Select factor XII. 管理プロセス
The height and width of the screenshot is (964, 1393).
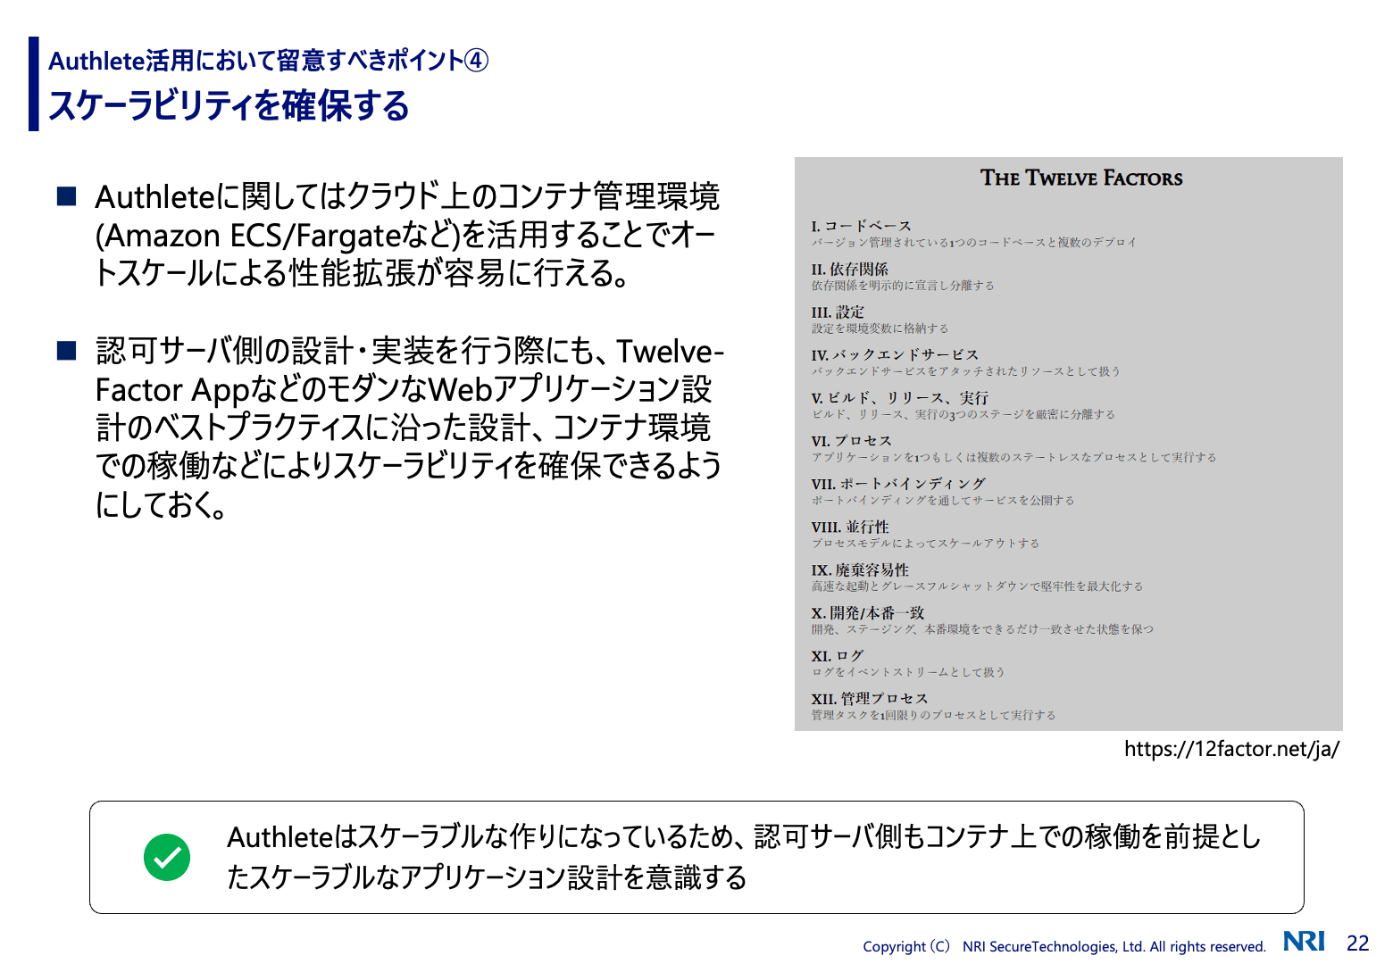tap(870, 698)
